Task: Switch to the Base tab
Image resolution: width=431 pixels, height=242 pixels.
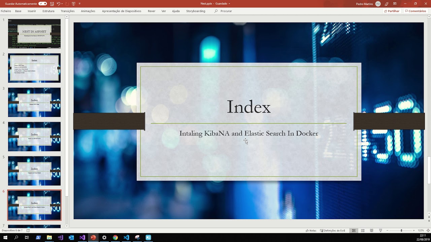Action: [18, 11]
